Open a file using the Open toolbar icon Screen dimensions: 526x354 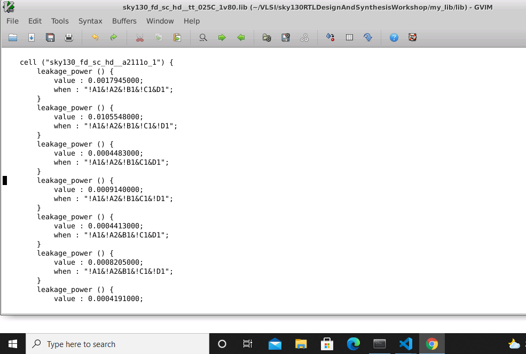[13, 37]
